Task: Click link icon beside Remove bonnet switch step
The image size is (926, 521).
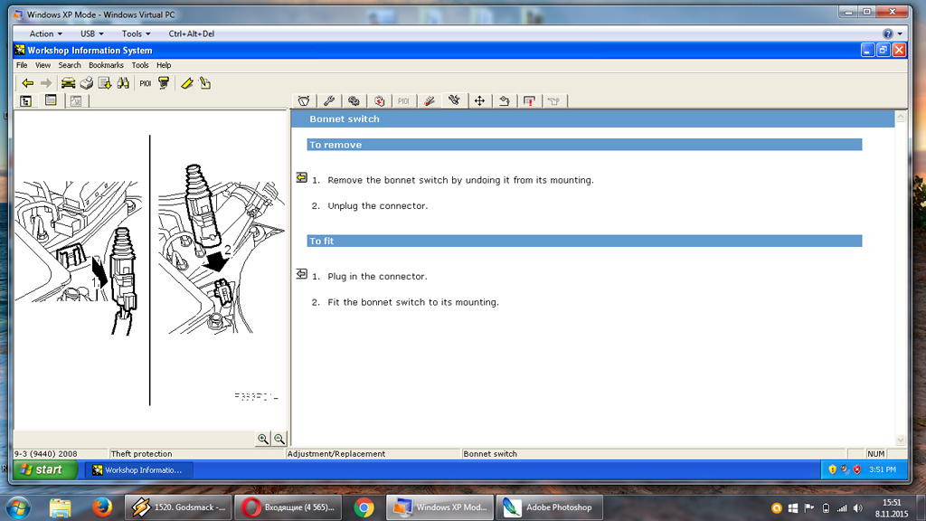Action: tap(302, 178)
